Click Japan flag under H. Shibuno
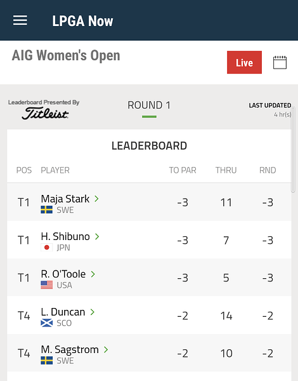 click(46, 248)
